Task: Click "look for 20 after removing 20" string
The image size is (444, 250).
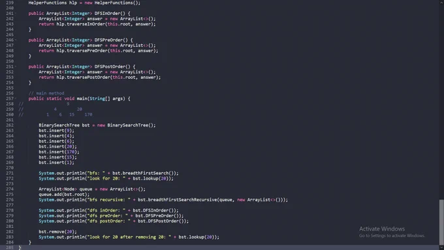Action: click(129, 237)
